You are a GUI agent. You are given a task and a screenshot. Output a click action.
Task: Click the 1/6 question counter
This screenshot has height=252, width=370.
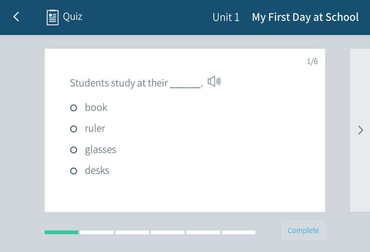(312, 61)
